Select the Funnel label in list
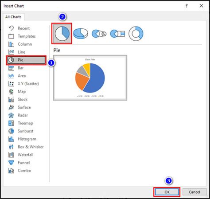This screenshot has height=199, width=210. click(24, 163)
